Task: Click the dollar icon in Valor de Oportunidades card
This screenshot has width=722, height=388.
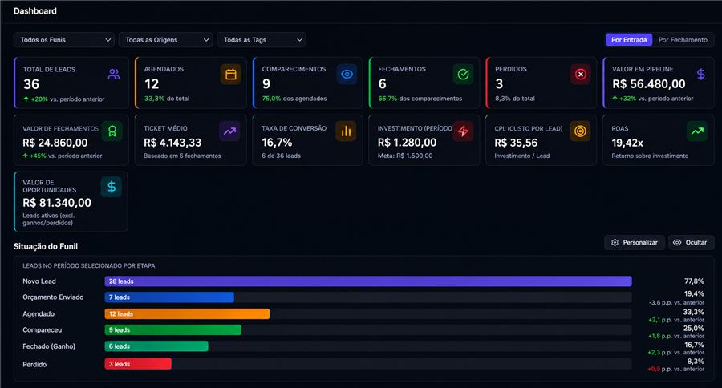Action: point(112,187)
